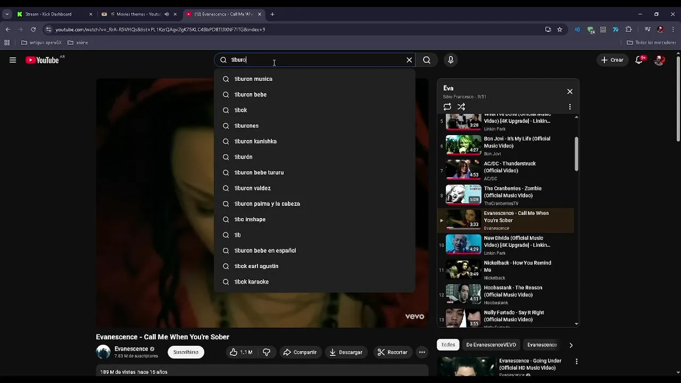Open the YouTube guide hamburger menu
Viewport: 681px width, 383px height.
[x=13, y=60]
